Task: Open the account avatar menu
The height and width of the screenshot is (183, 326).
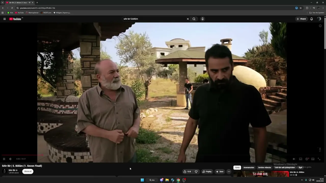Action: tap(319, 19)
